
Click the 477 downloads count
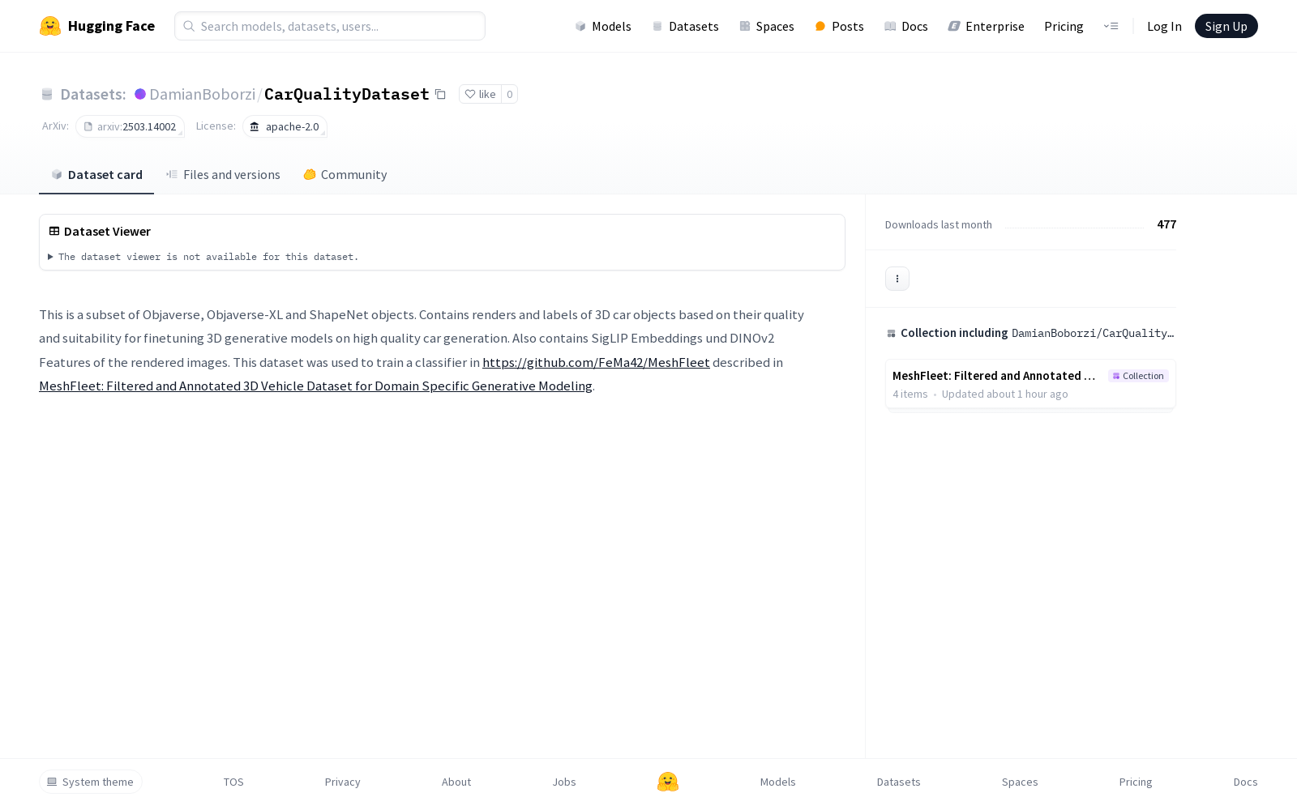point(1166,224)
